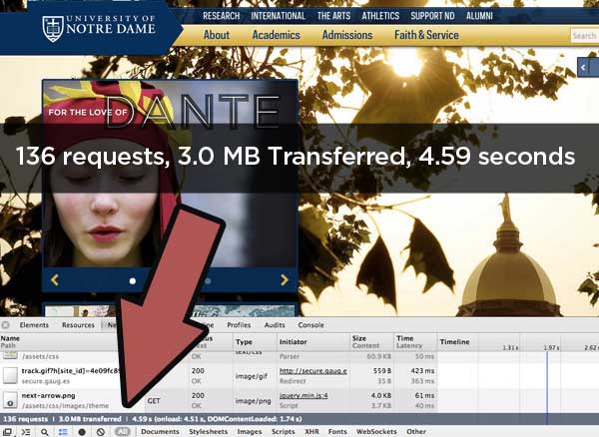The image size is (599, 437).
Task: Click the website Search field
Action: pos(584,36)
